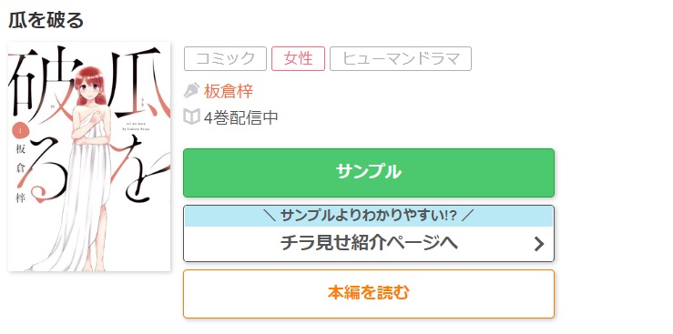Click the manga cover thumbnail

89,157
